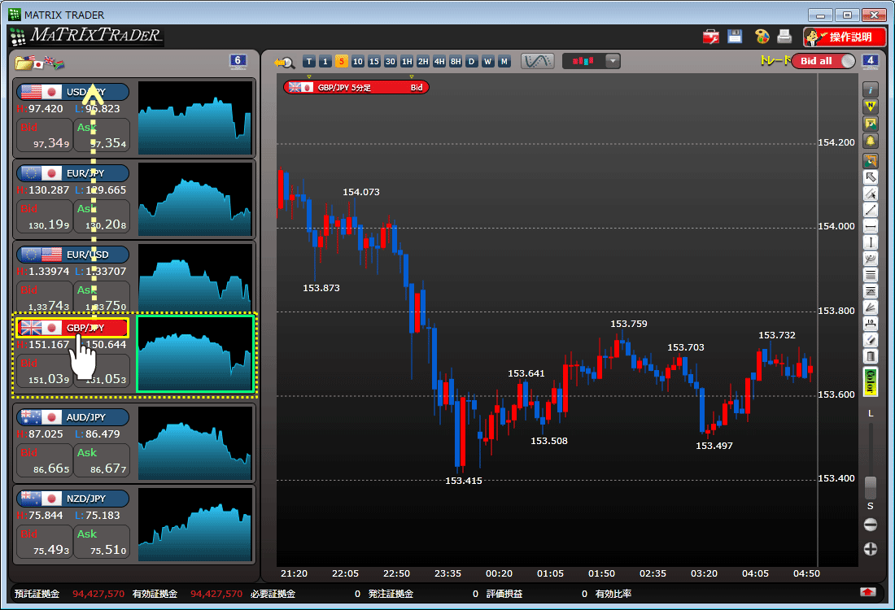Click the 有効証拠金 value 94,427,570
The height and width of the screenshot is (610, 895).
coord(216,594)
